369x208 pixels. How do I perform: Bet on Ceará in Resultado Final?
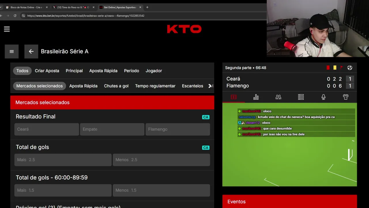(x=47, y=129)
